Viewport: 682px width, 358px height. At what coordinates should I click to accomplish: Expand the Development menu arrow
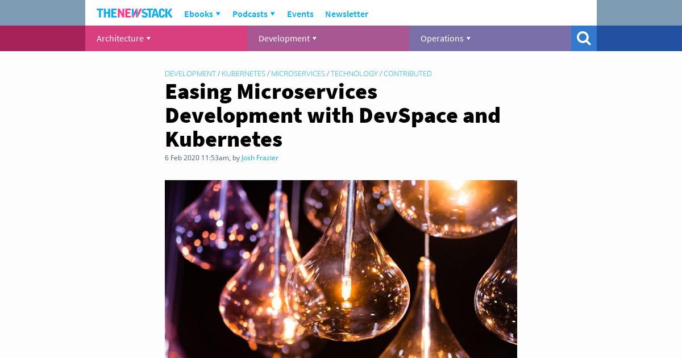pos(314,39)
